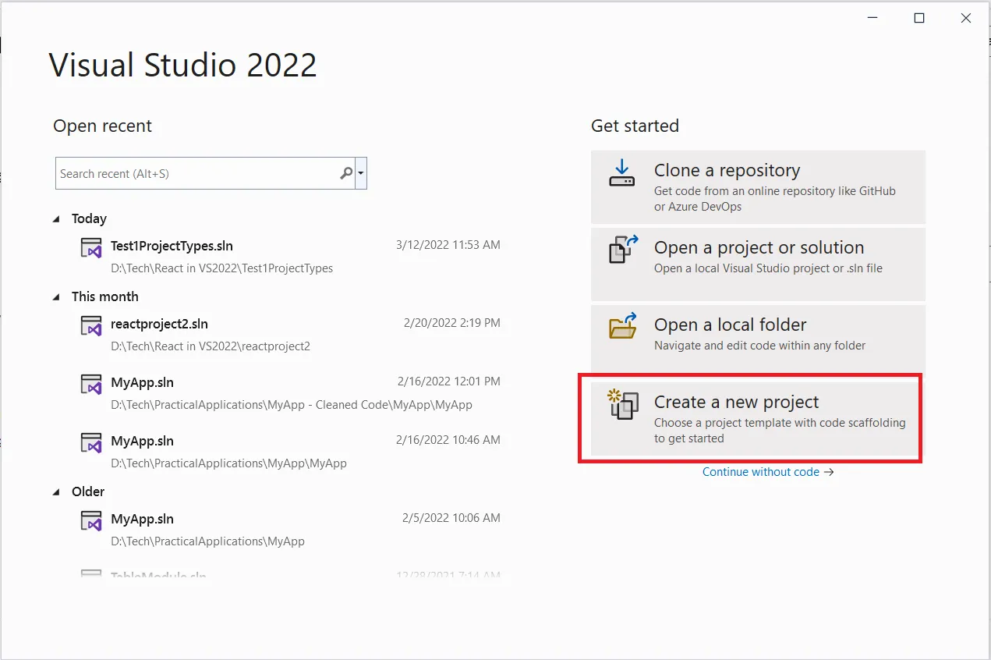
Task: Click the reactproject2.sln solution file icon
Action: click(x=91, y=325)
